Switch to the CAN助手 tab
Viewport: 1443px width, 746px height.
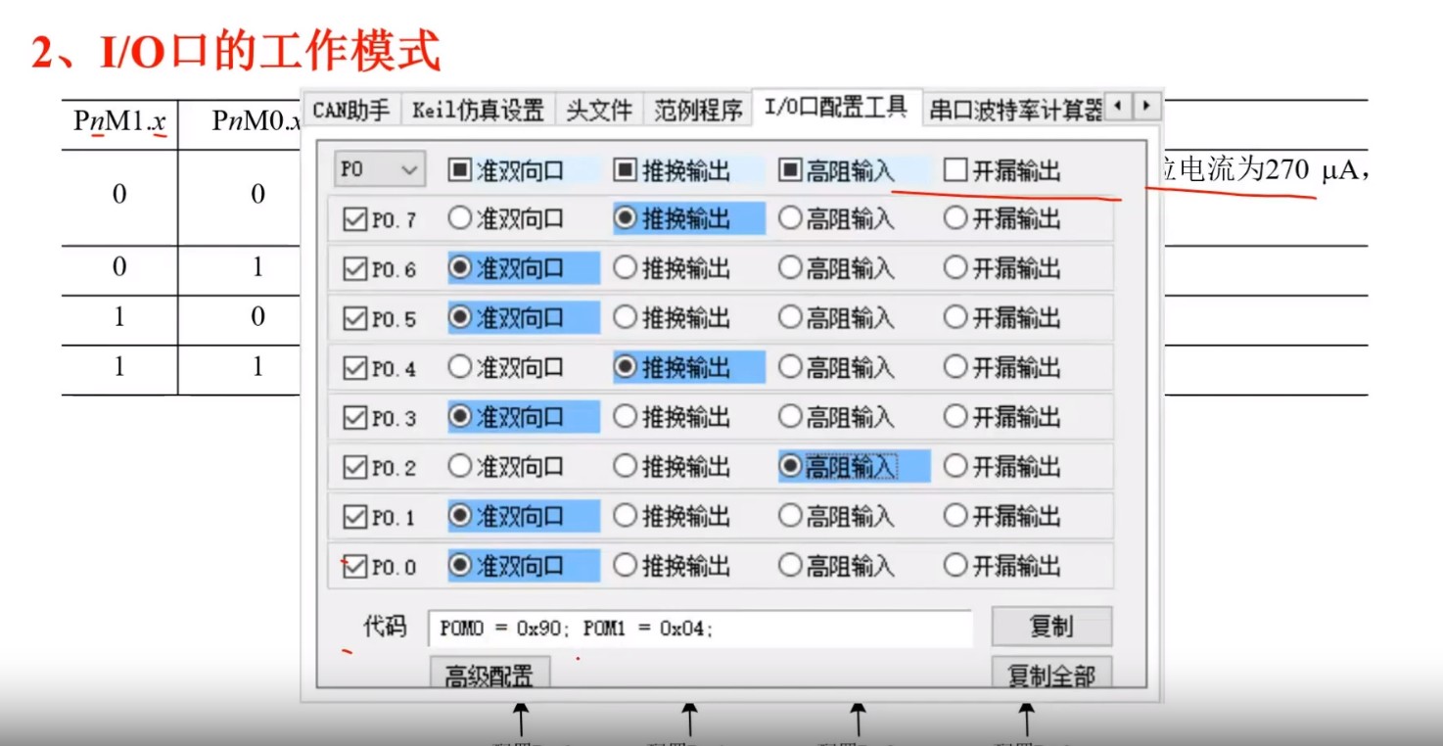[x=351, y=110]
